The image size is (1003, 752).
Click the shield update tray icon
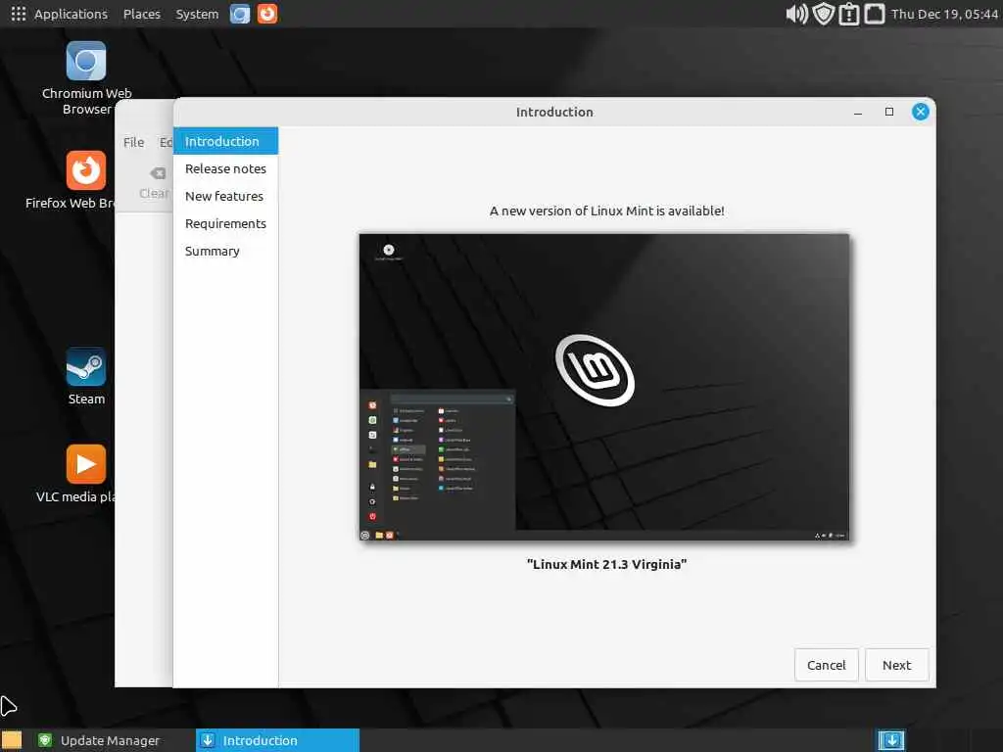tap(823, 14)
